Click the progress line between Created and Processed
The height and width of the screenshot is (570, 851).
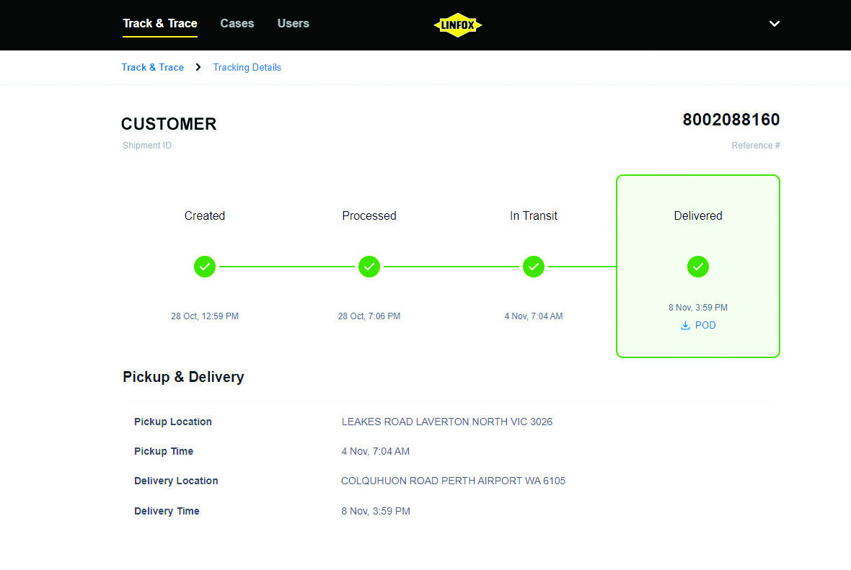(x=287, y=267)
